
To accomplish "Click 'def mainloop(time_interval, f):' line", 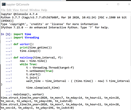I will pos(38,58).
